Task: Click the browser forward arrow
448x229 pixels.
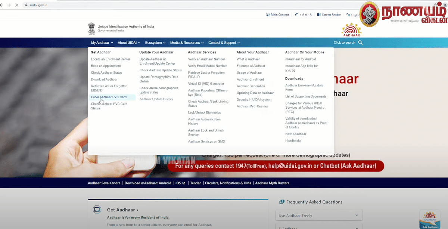Action: 9,5
